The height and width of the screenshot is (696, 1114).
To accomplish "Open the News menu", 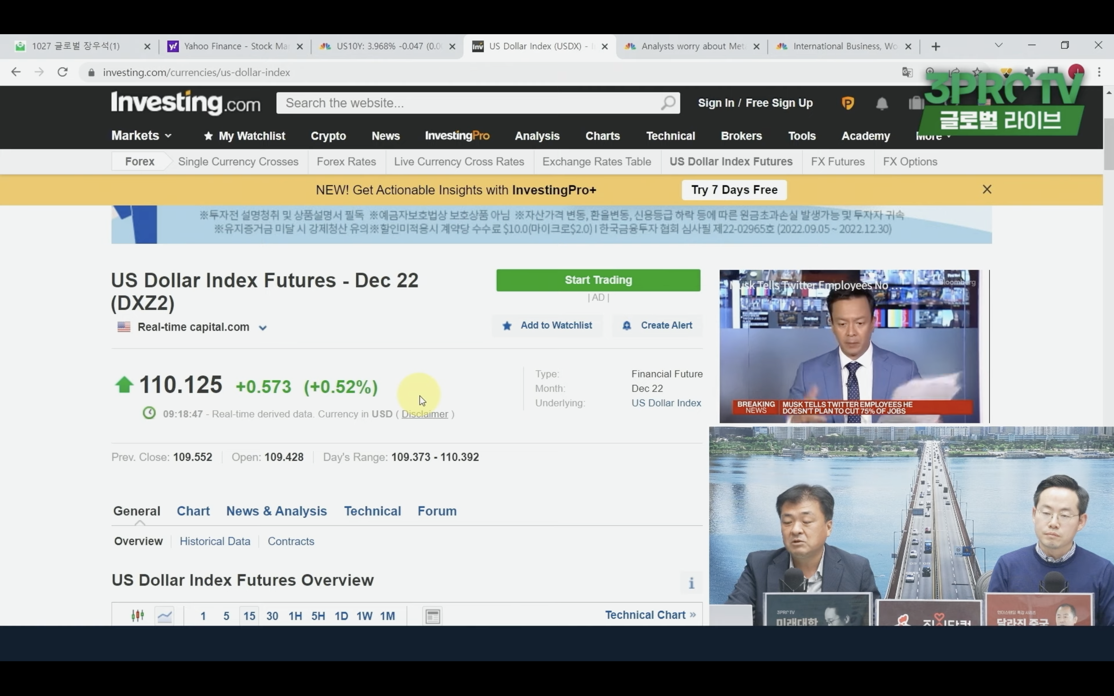I will pyautogui.click(x=385, y=136).
